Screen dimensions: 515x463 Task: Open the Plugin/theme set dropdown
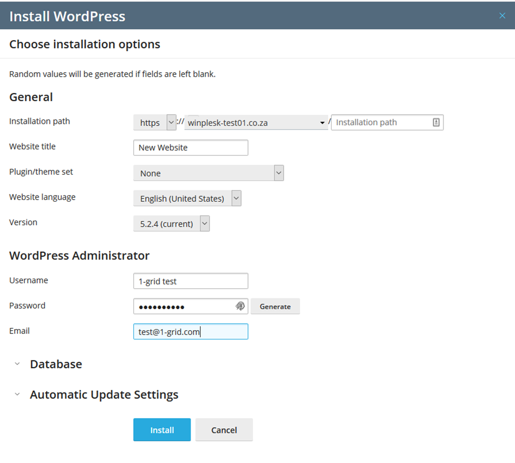pyautogui.click(x=209, y=173)
